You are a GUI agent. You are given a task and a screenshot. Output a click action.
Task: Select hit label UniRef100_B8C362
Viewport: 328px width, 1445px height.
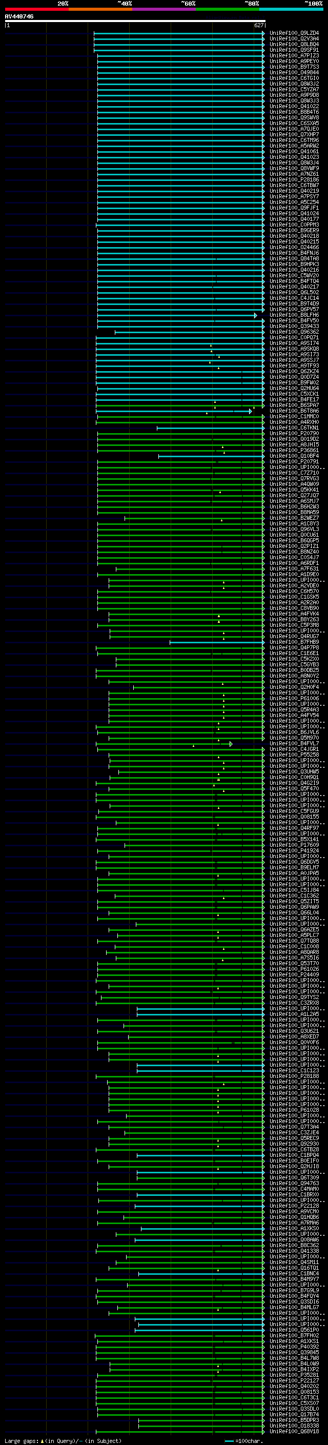click(x=294, y=1245)
